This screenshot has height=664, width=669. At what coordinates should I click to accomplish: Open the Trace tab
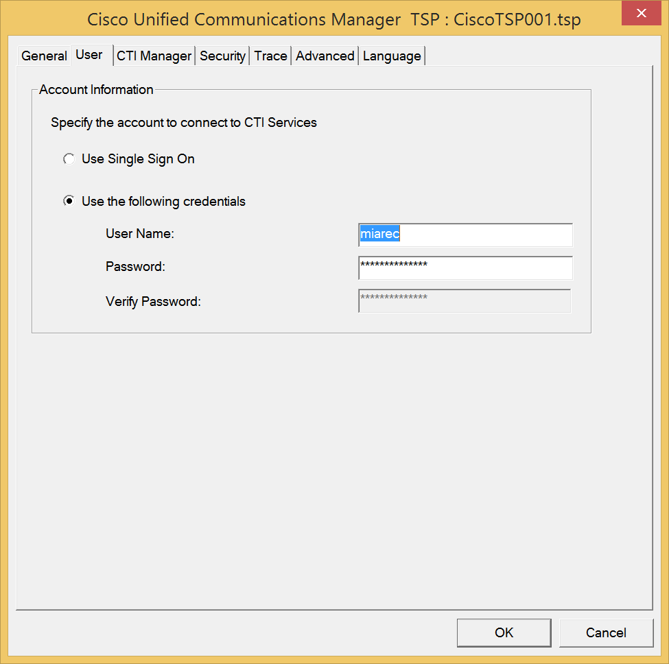(x=270, y=56)
